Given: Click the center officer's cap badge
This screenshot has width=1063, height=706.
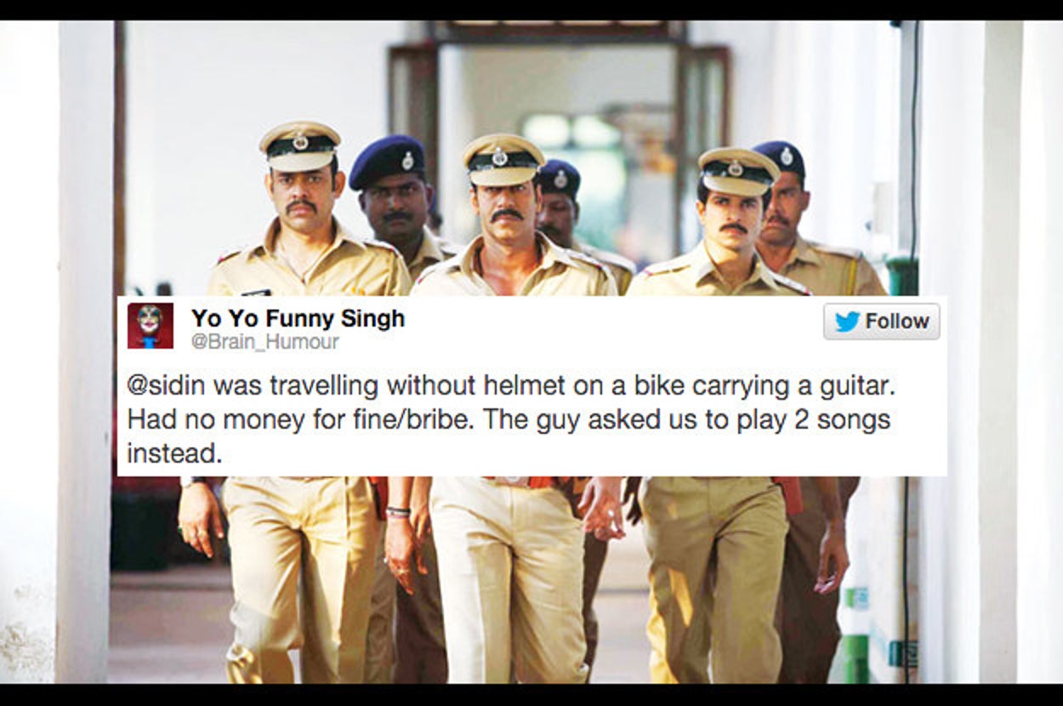Looking at the screenshot, I should pos(500,157).
